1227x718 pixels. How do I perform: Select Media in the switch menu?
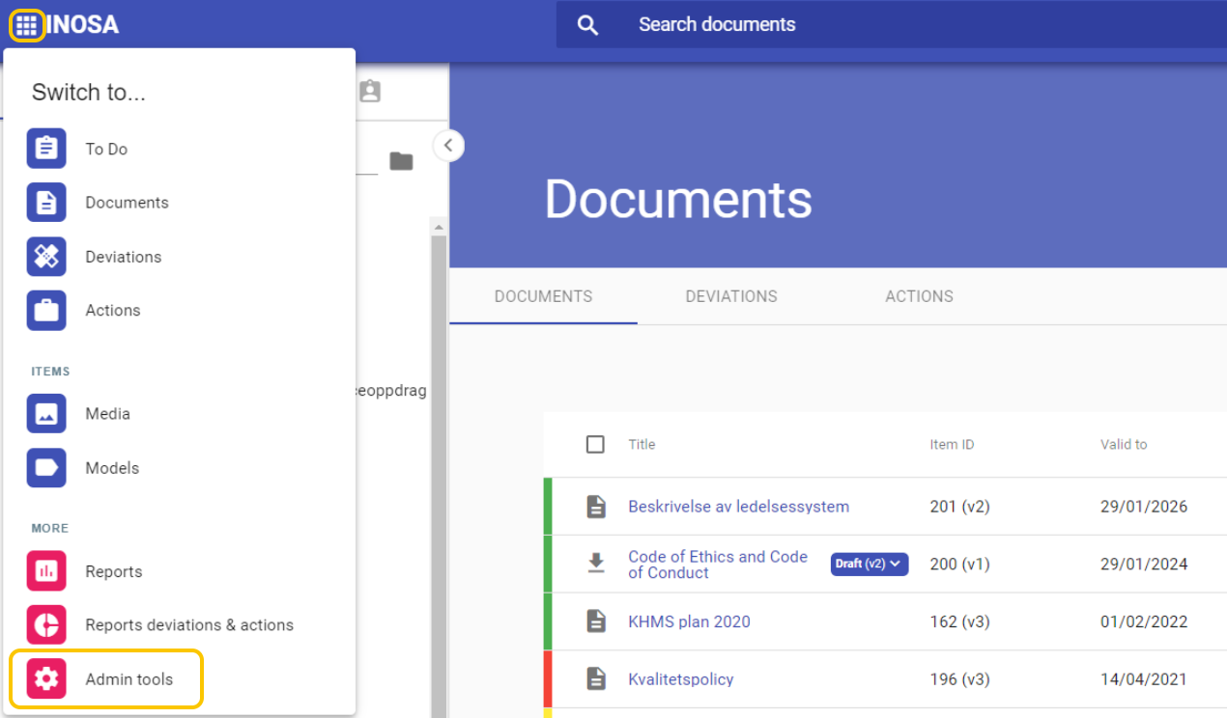tap(107, 414)
